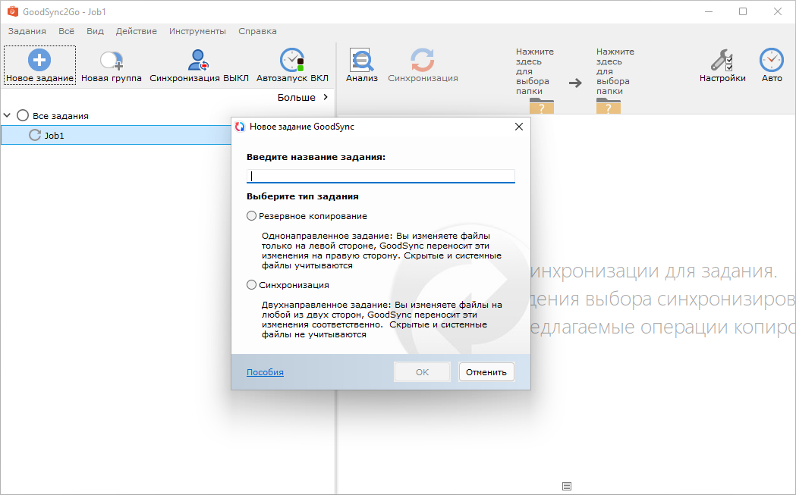796x495 pixels.
Task: Click the New Job (Новое задание) plus icon
Action: [x=39, y=60]
